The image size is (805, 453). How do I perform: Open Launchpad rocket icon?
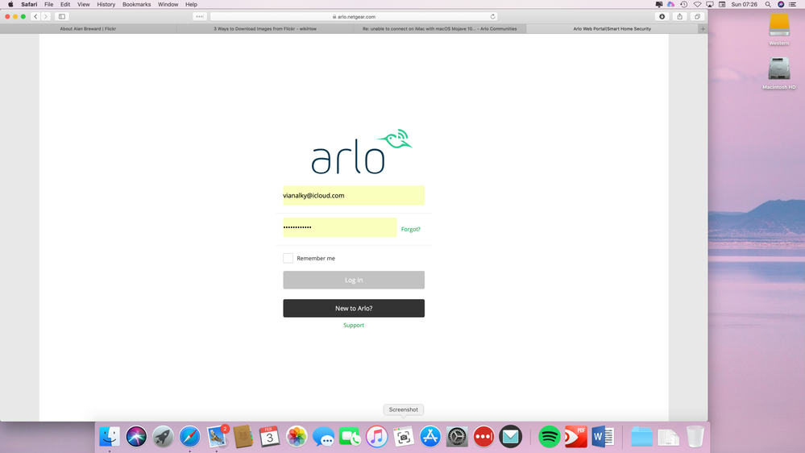click(163, 437)
